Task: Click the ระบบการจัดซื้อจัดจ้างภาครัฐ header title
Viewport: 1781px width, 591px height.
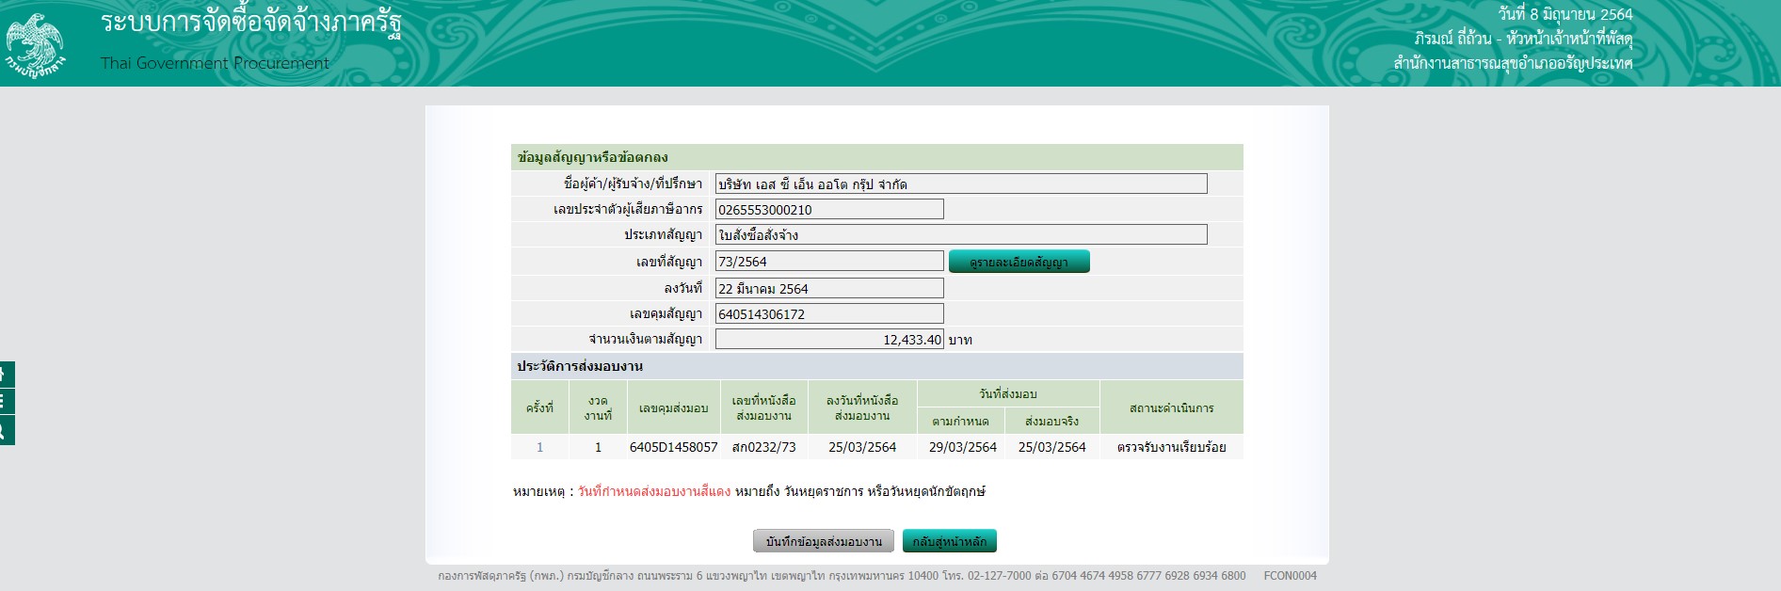Action: tap(251, 23)
